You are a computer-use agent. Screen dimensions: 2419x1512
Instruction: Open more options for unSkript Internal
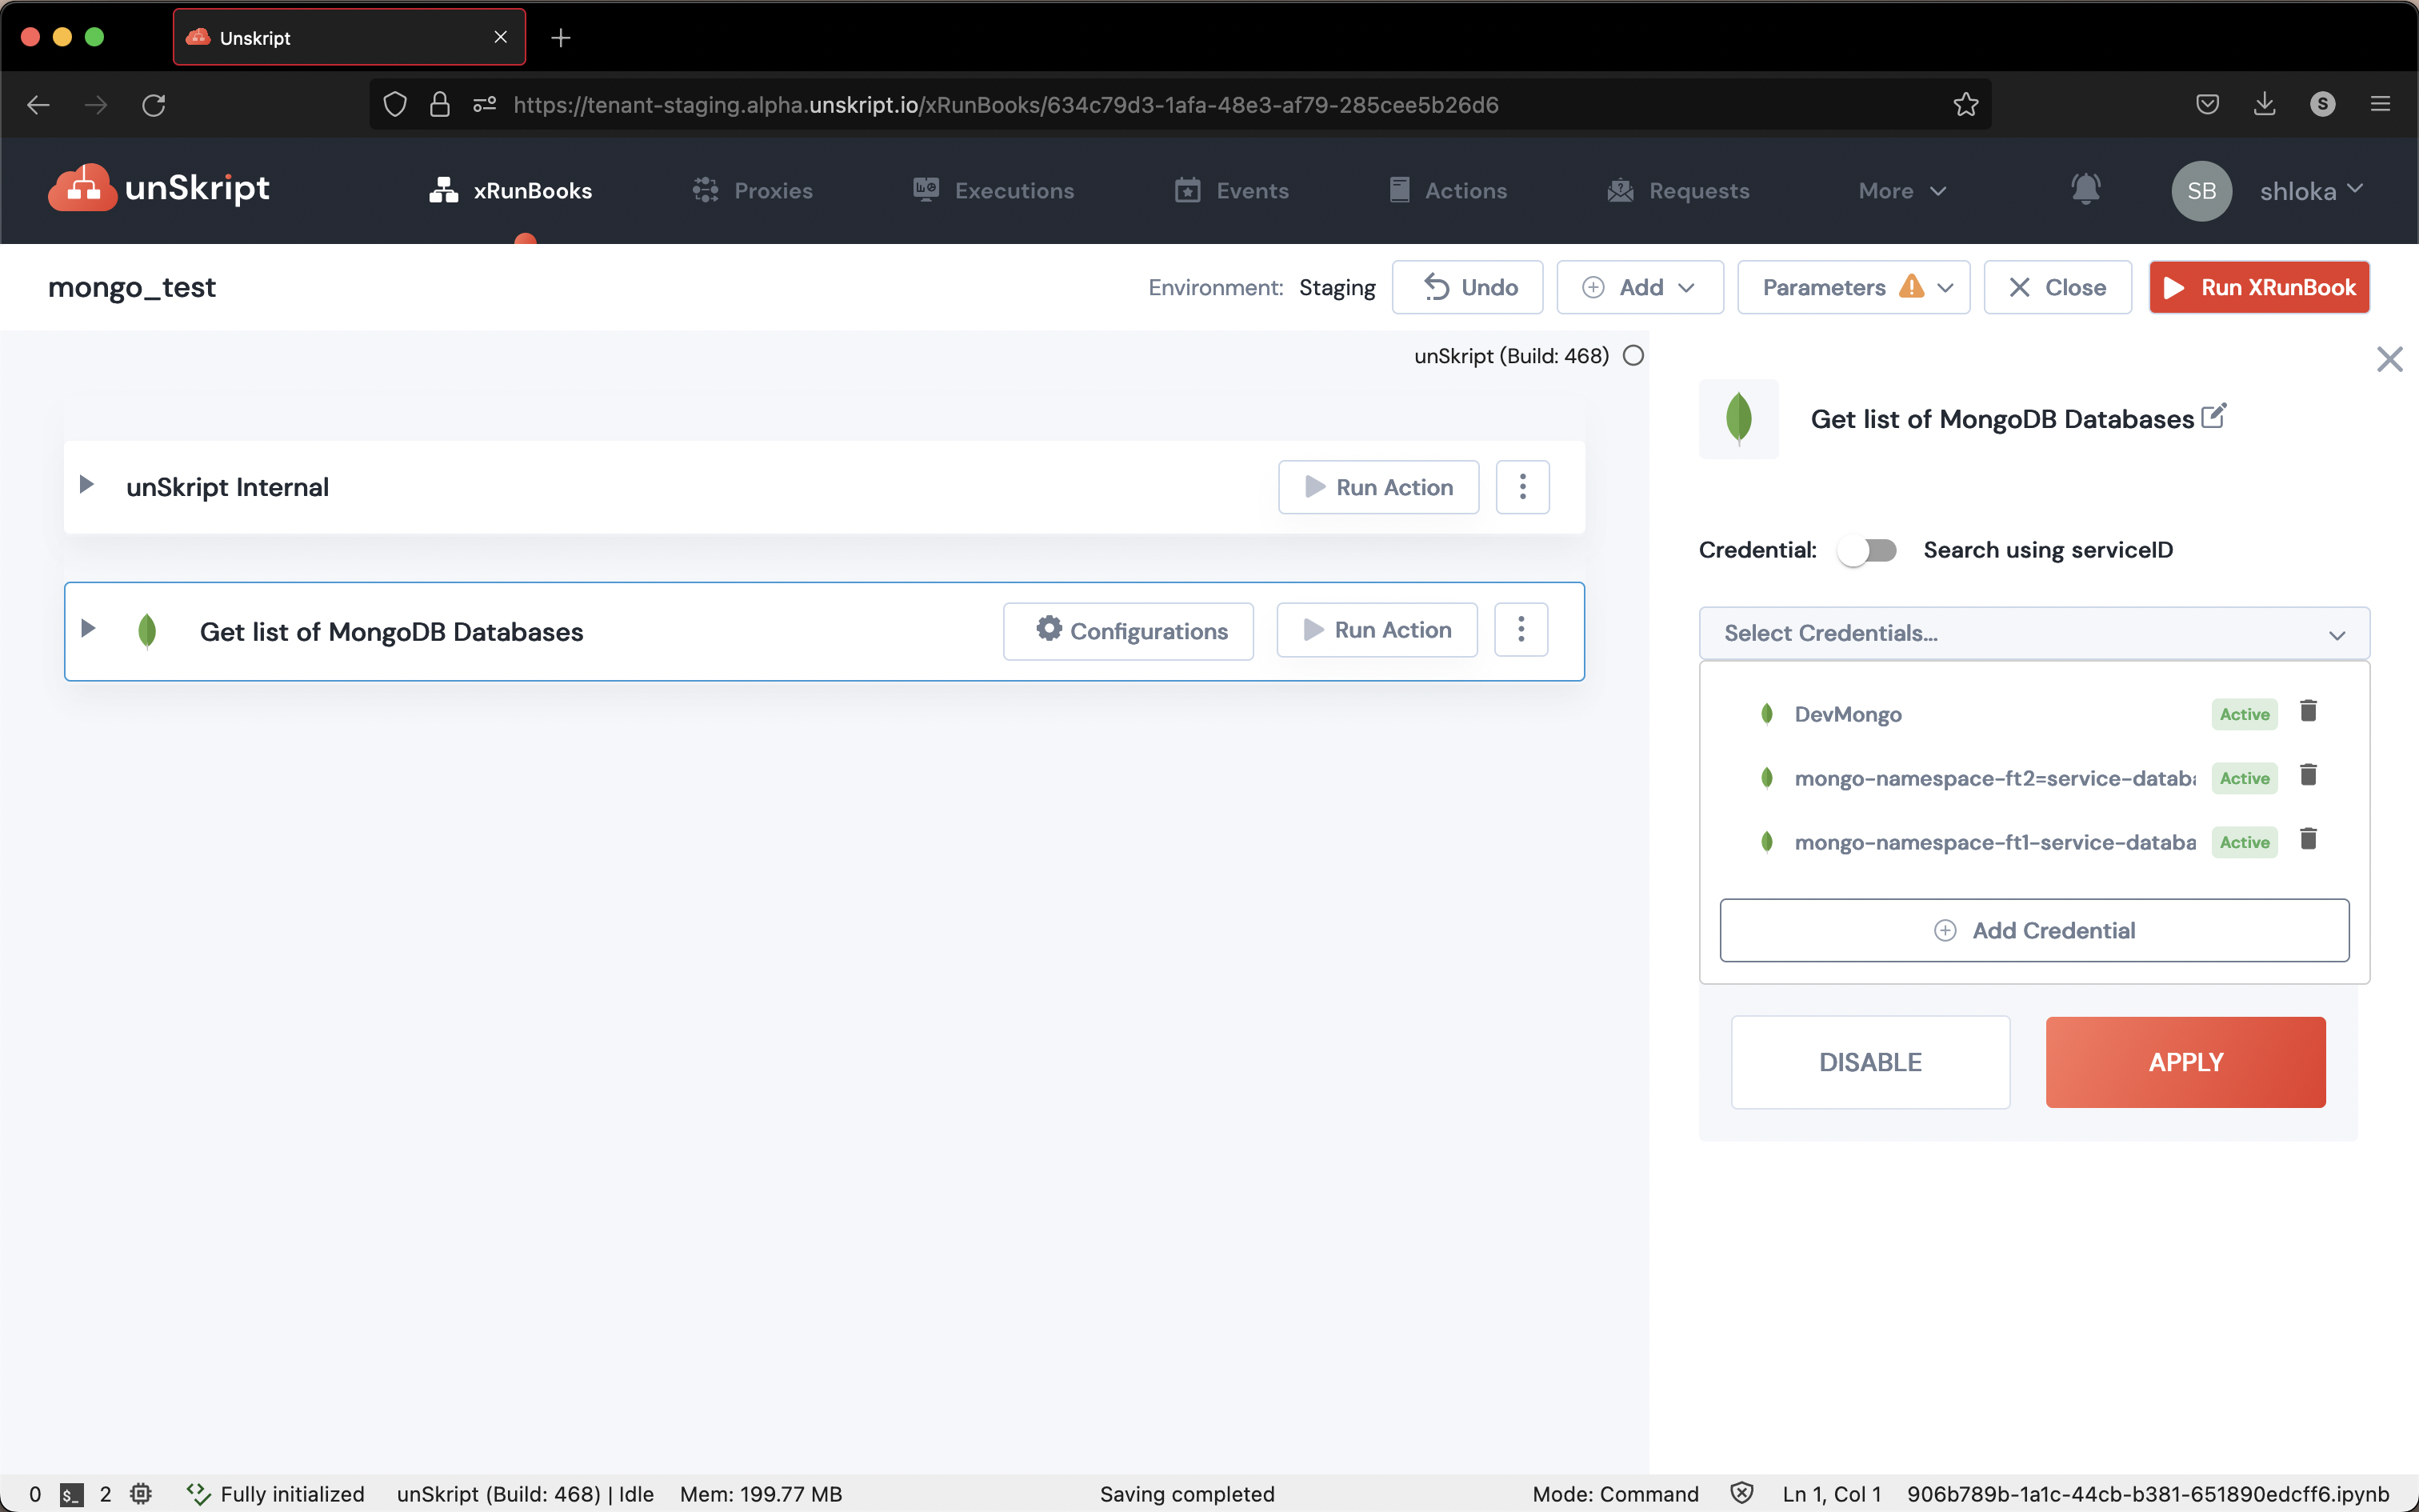(x=1522, y=487)
